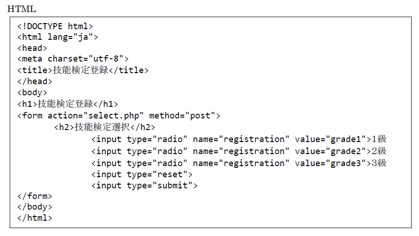Click the 1級 label text

(x=379, y=139)
